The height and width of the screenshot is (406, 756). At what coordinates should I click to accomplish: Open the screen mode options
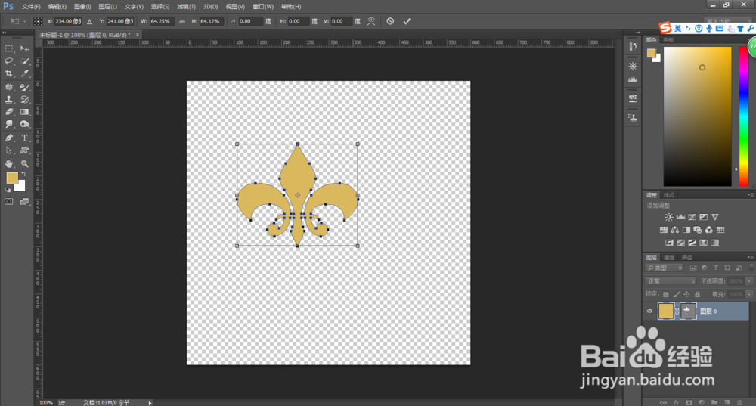25,202
